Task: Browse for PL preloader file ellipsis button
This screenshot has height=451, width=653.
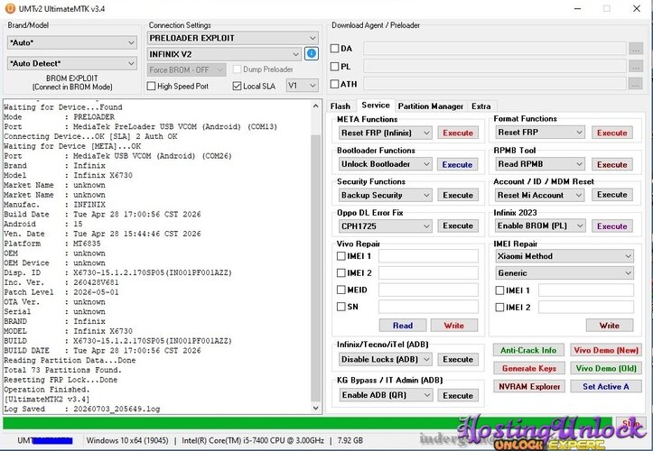Action: click(x=635, y=66)
